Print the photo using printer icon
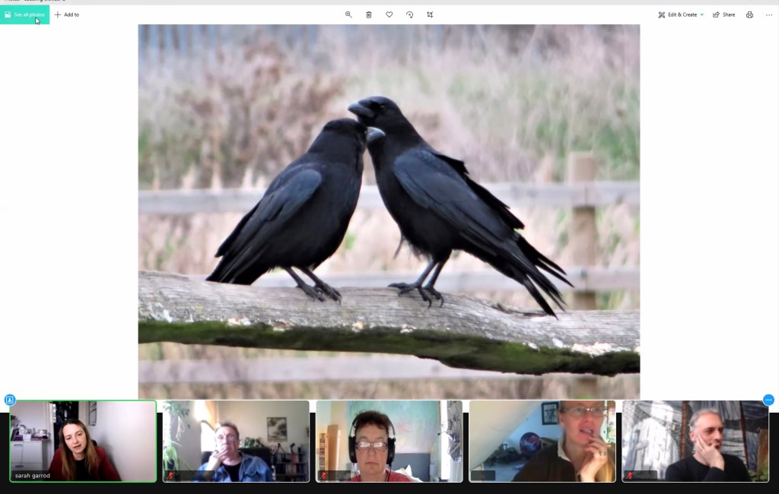Image resolution: width=779 pixels, height=494 pixels. tap(749, 14)
